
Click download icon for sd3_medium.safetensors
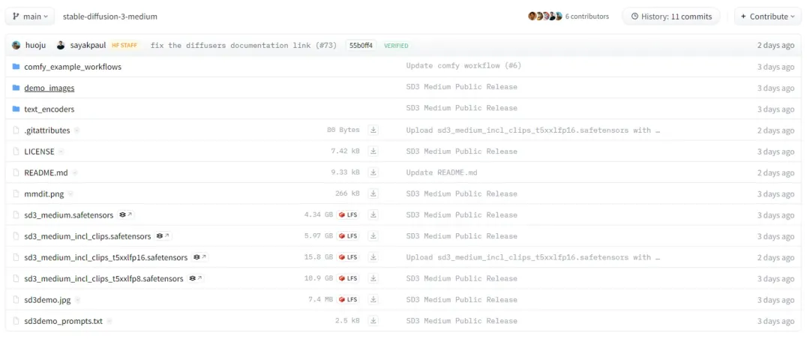(373, 215)
